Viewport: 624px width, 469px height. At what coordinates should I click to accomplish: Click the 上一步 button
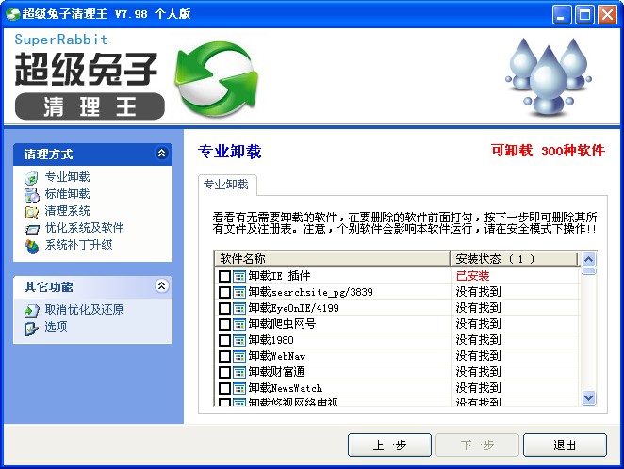coord(389,445)
